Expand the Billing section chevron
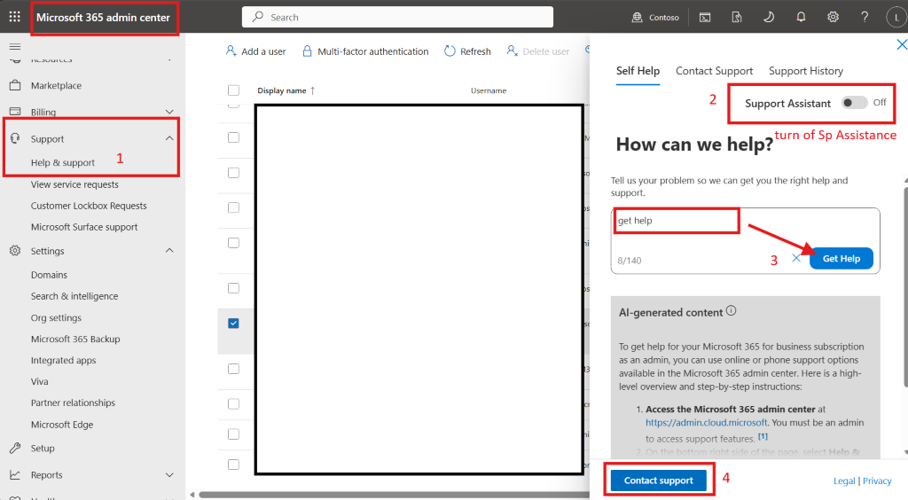Screen dimensions: 908x500 pyautogui.click(x=169, y=112)
